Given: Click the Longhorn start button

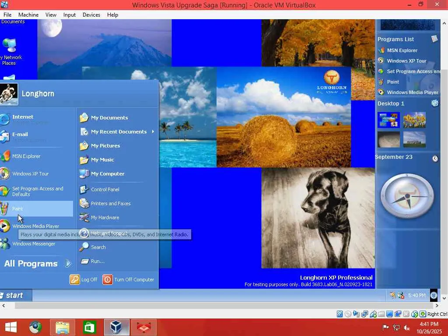Looking at the screenshot, I should pyautogui.click(x=16, y=295).
